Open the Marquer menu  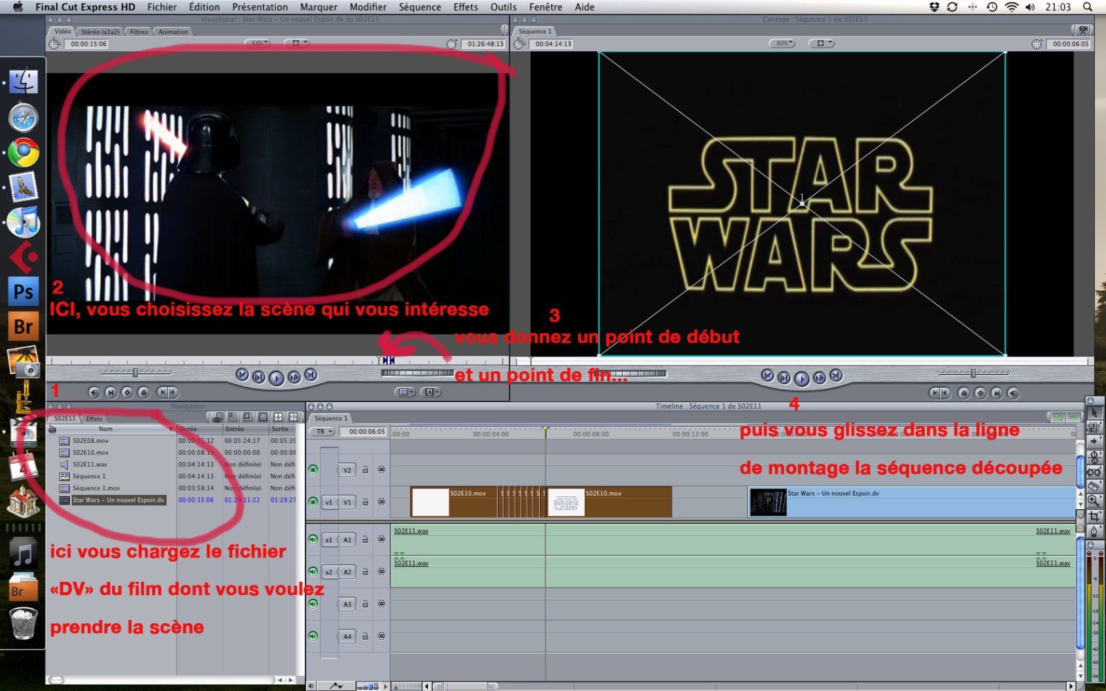coord(319,7)
